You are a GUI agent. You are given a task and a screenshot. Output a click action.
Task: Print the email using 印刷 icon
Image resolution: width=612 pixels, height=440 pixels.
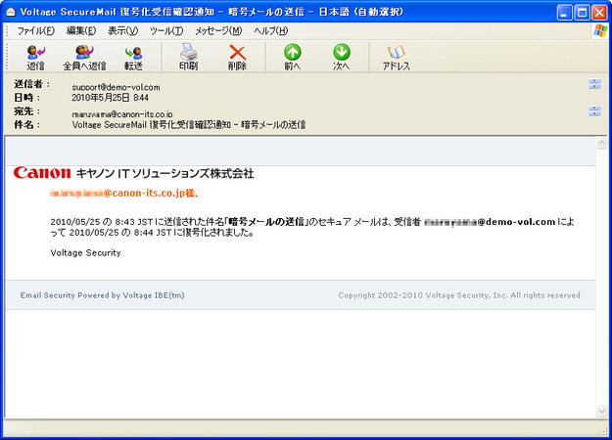point(188,57)
